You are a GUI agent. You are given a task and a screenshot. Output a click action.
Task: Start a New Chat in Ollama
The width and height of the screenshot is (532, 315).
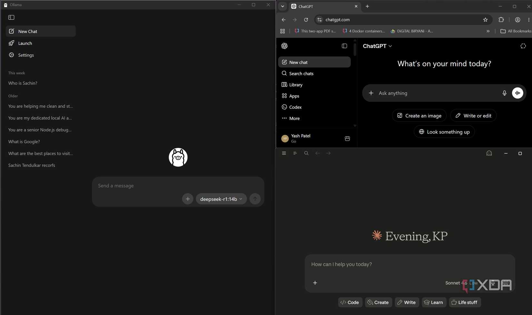(x=41, y=31)
